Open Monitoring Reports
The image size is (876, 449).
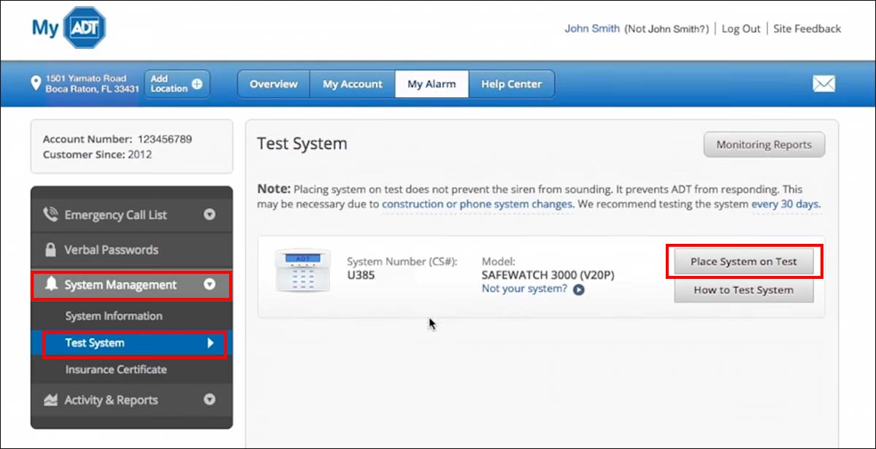[x=764, y=145]
